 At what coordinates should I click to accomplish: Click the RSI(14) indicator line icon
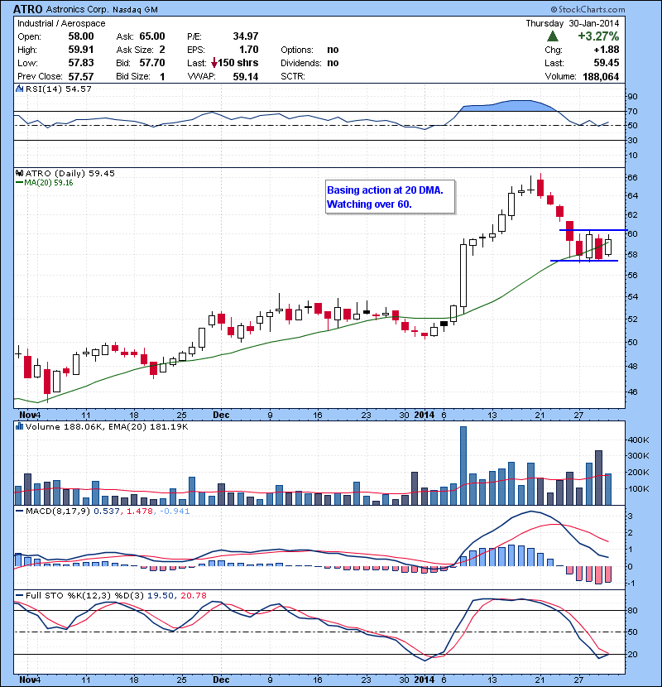point(19,89)
